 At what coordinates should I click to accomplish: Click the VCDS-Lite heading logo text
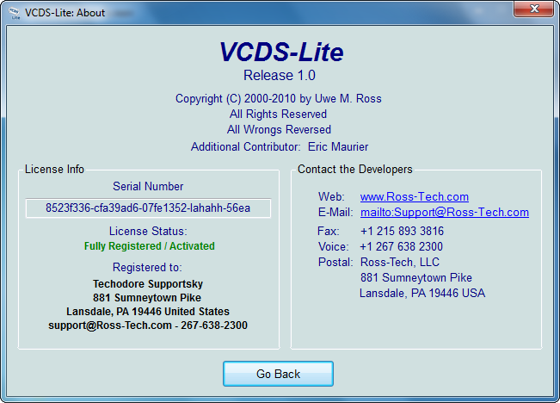point(281,52)
